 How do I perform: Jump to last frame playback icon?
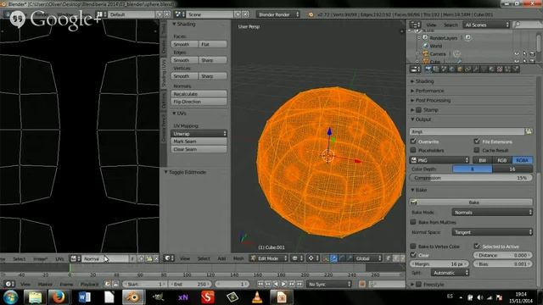click(299, 284)
